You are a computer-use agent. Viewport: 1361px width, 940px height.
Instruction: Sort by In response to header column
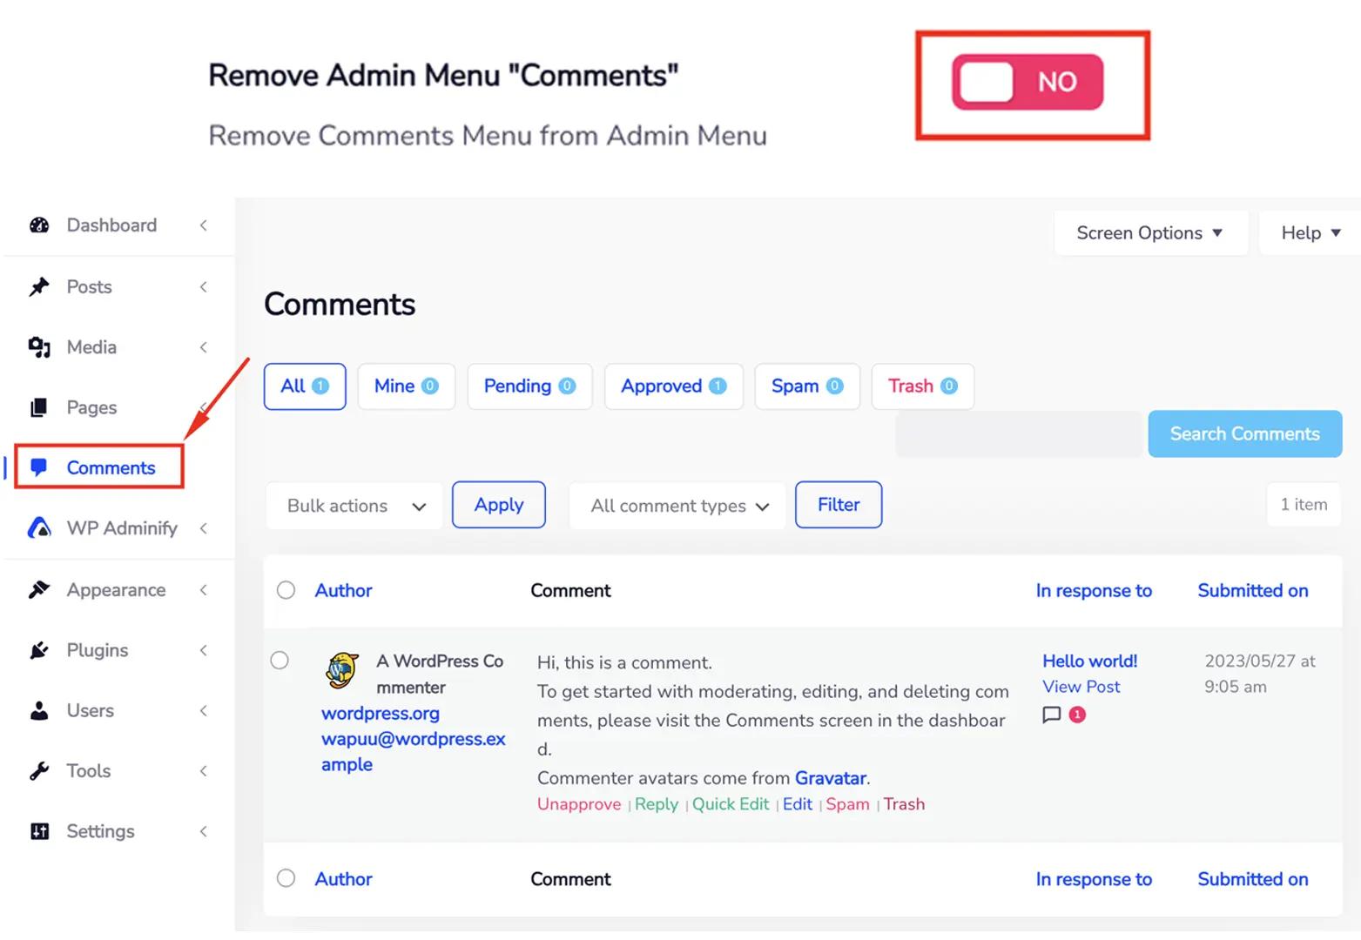click(x=1094, y=590)
